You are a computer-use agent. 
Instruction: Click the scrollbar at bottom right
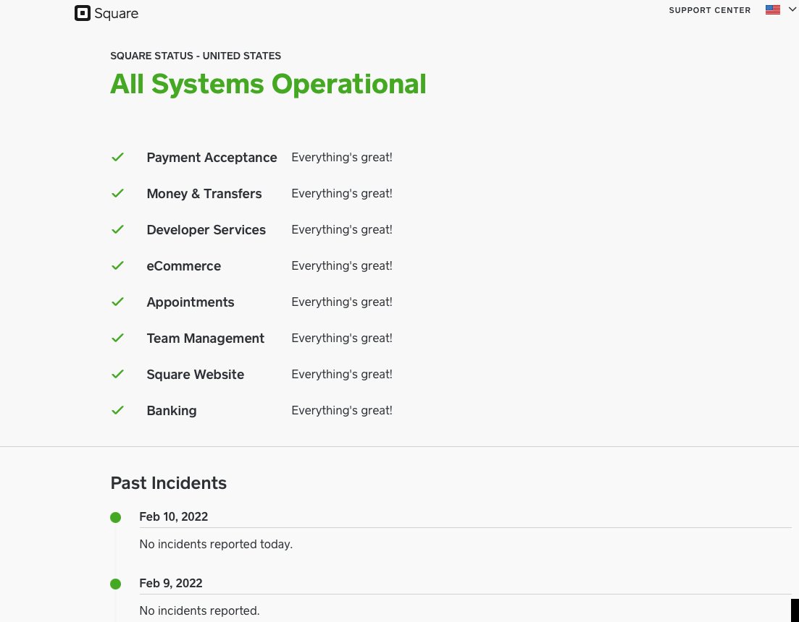pyautogui.click(x=795, y=611)
